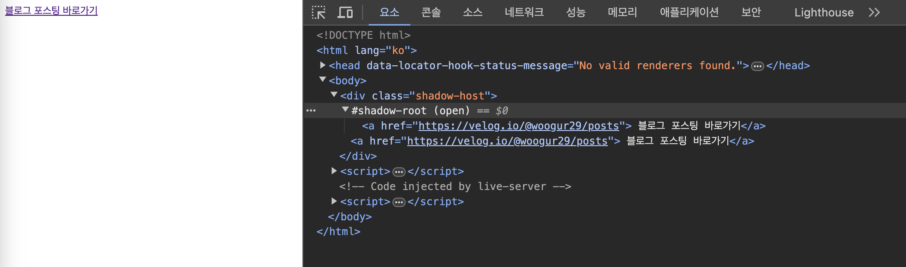Open the 소스 tab
The height and width of the screenshot is (267, 906).
pos(472,12)
